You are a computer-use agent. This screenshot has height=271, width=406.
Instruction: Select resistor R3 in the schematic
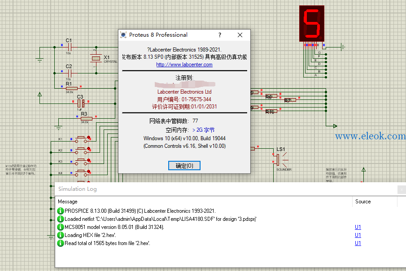[87, 119]
